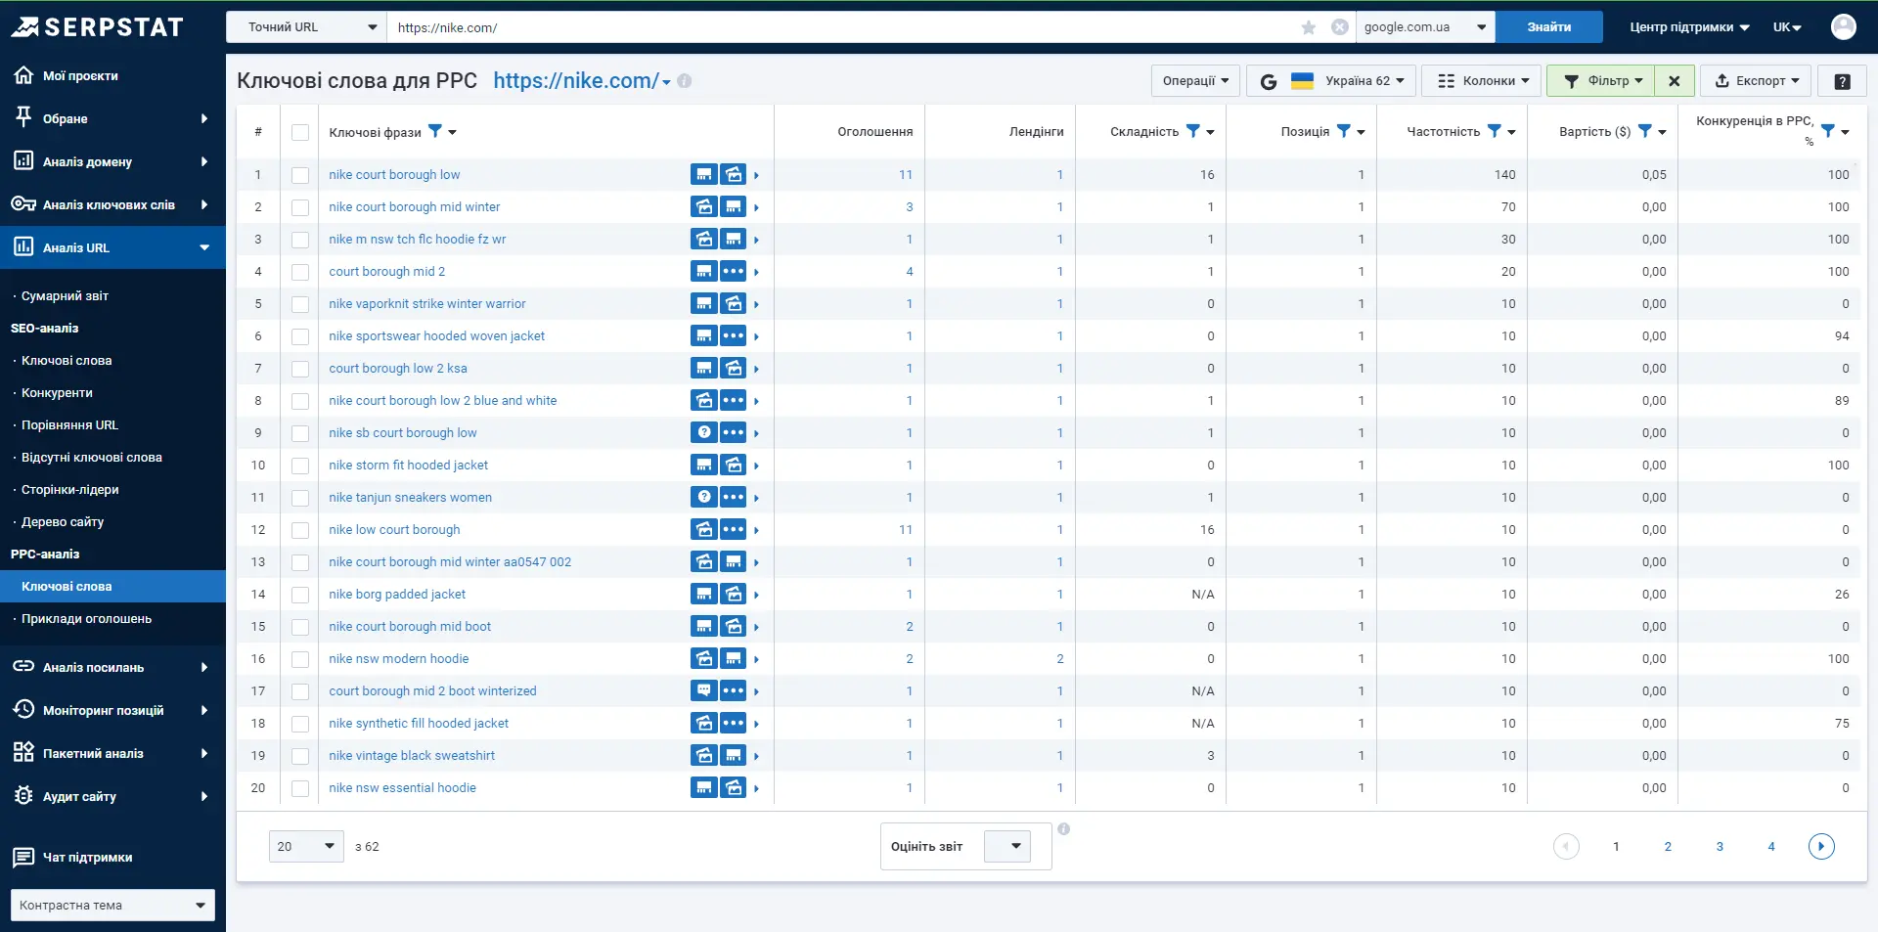Click info icon next to Оцініть звіт
The width and height of the screenshot is (1878, 932).
tap(1064, 829)
